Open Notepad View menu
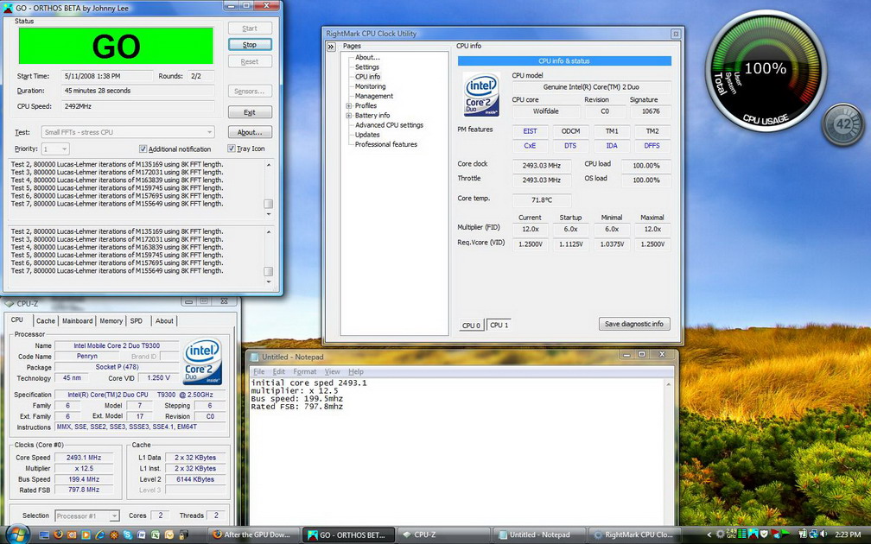Viewport: 871px width, 544px height. (x=332, y=371)
